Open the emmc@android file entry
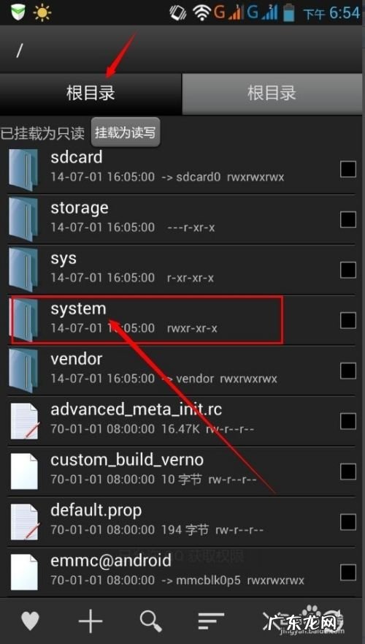This screenshot has width=365, height=644. point(182,572)
